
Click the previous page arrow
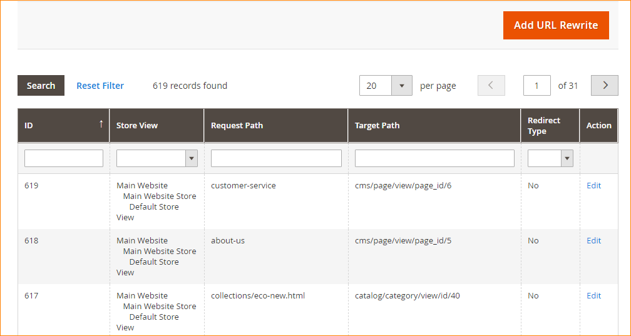491,86
